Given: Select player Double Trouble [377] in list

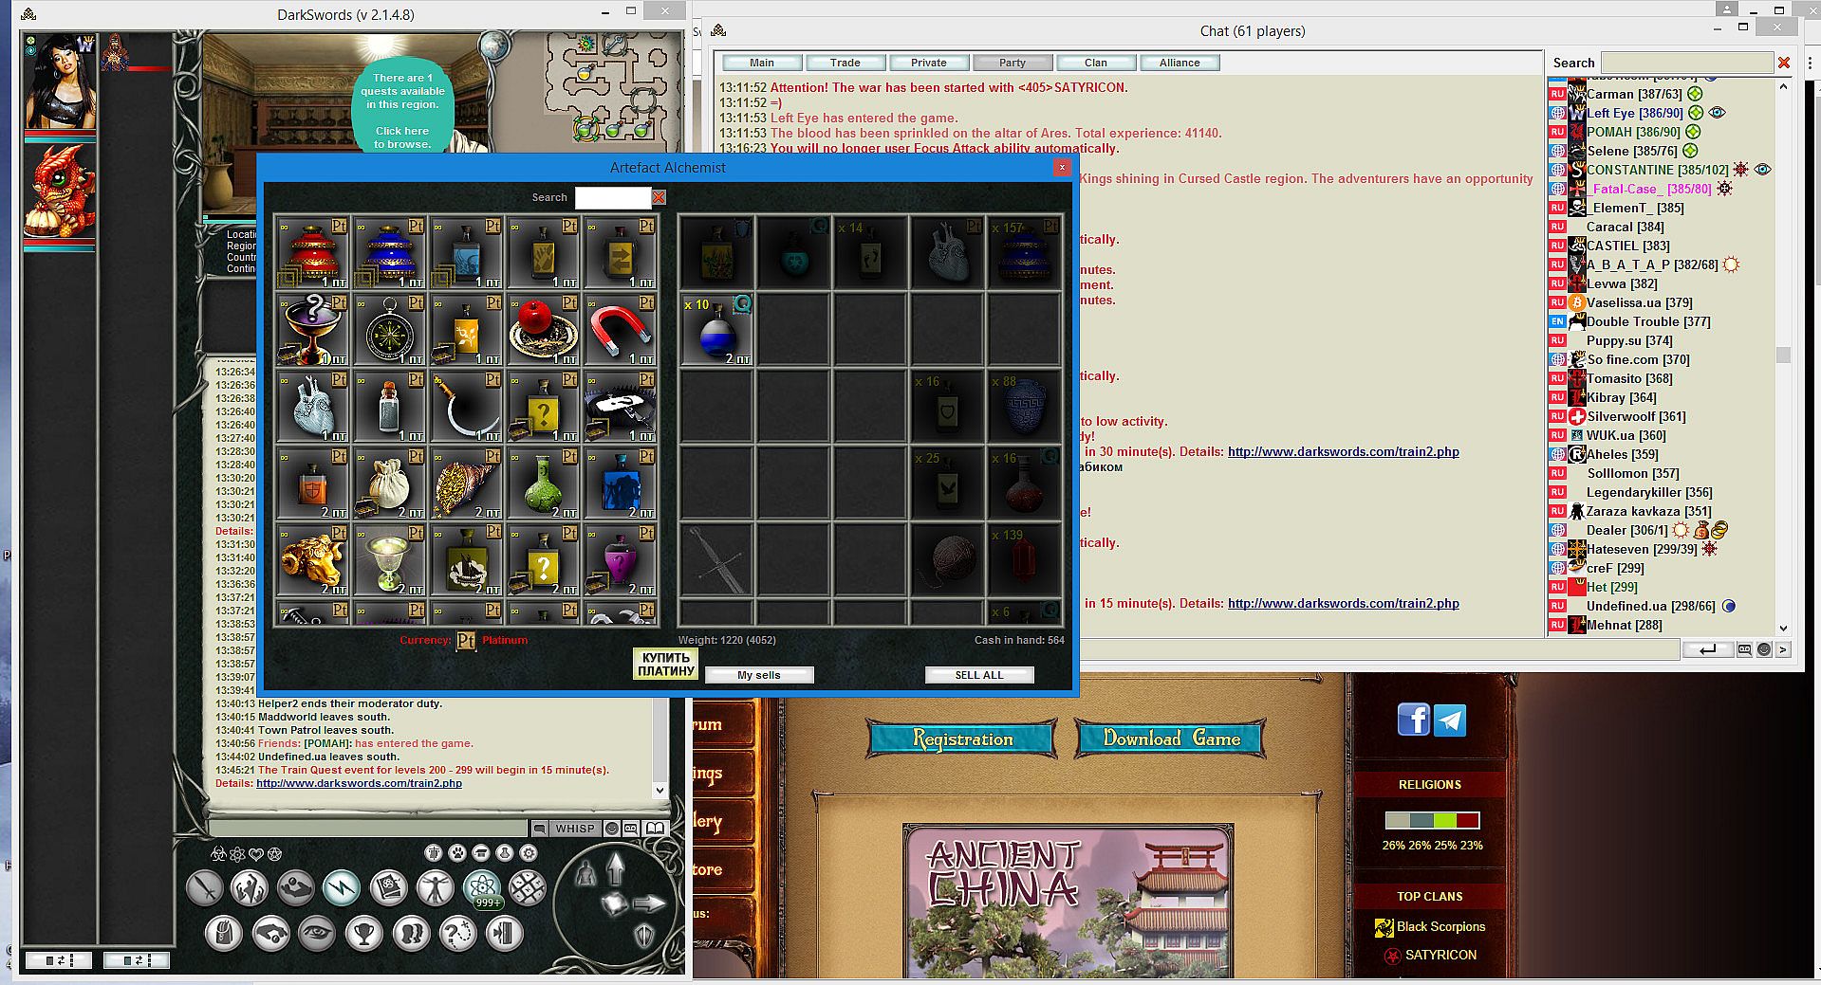Looking at the screenshot, I should click(1648, 321).
